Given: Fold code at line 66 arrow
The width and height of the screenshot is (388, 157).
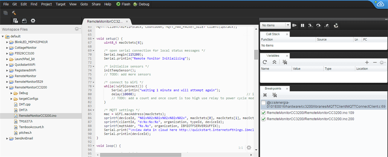Looking at the screenshot, I should tap(94, 38).
